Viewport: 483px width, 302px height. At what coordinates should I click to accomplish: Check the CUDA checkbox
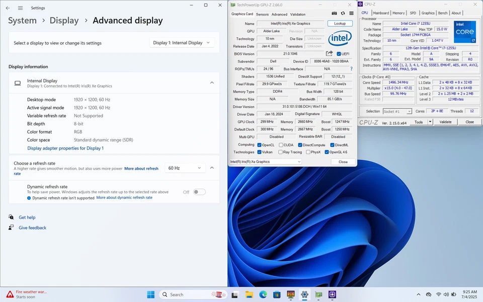tap(280, 145)
